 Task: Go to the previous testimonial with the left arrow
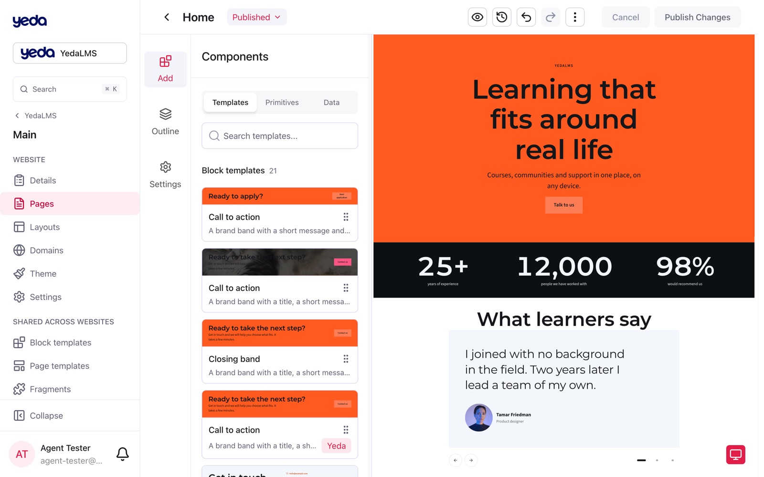pos(455,460)
